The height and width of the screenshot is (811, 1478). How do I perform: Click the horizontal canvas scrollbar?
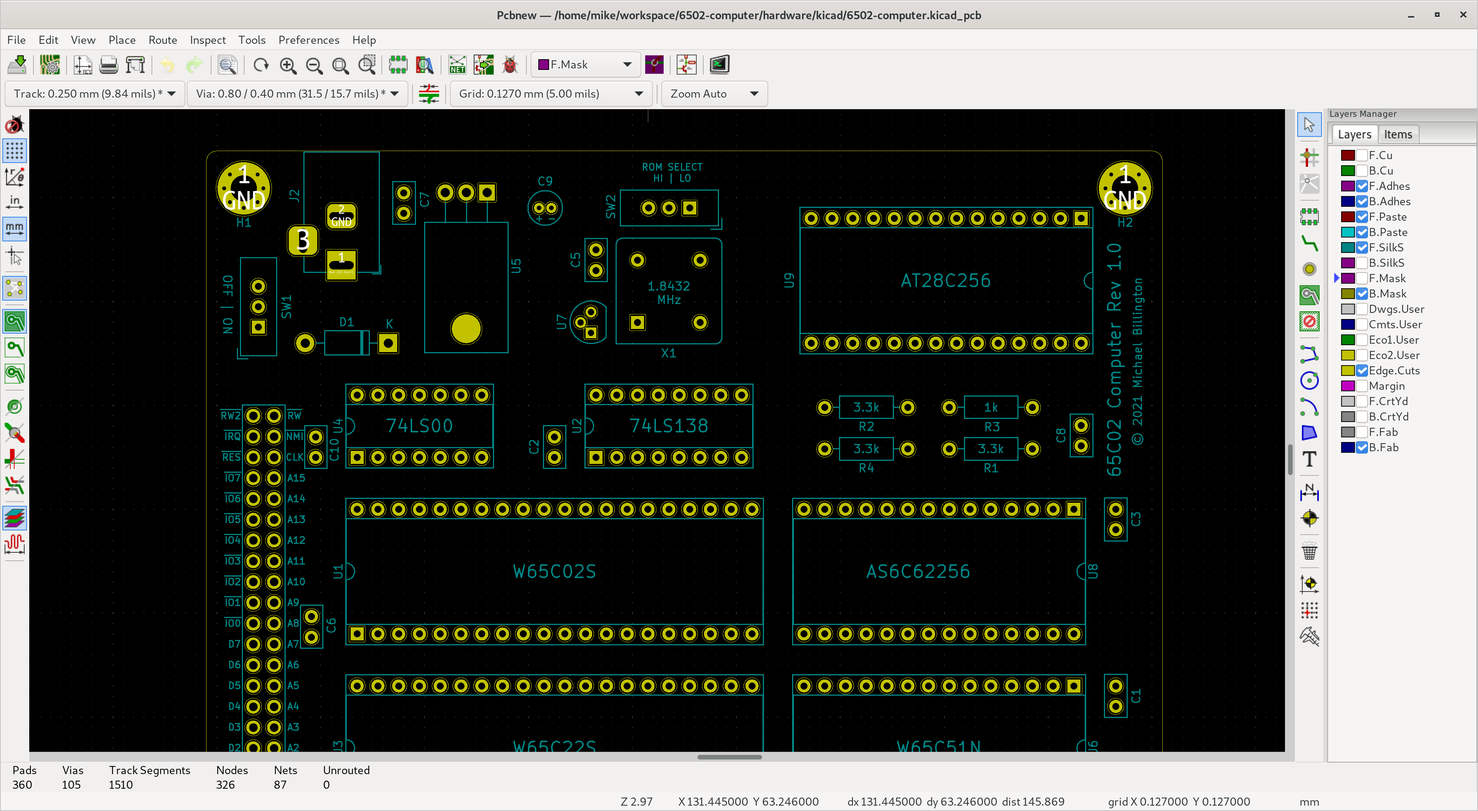[x=729, y=757]
